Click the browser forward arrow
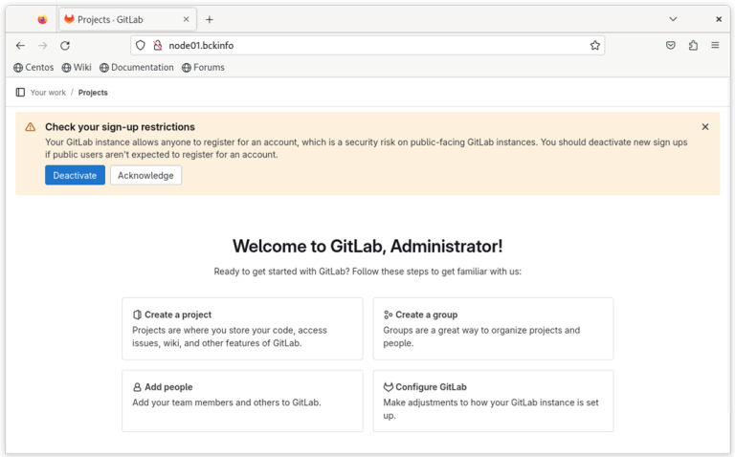Image resolution: width=735 pixels, height=457 pixels. (x=43, y=46)
